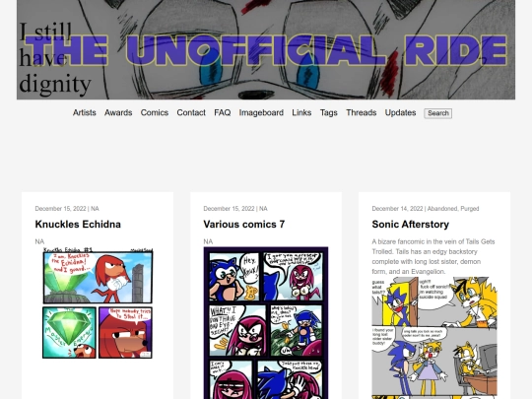Open the Threads section
The image size is (532, 399).
click(x=361, y=112)
